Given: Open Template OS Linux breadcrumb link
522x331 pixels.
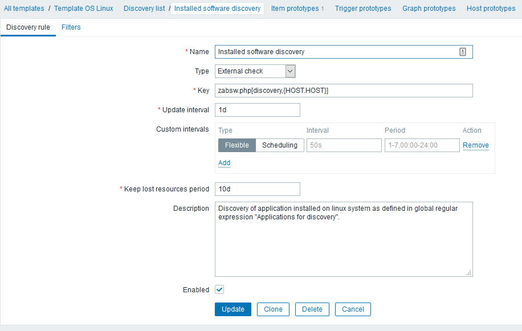Looking at the screenshot, I should pyautogui.click(x=84, y=9).
